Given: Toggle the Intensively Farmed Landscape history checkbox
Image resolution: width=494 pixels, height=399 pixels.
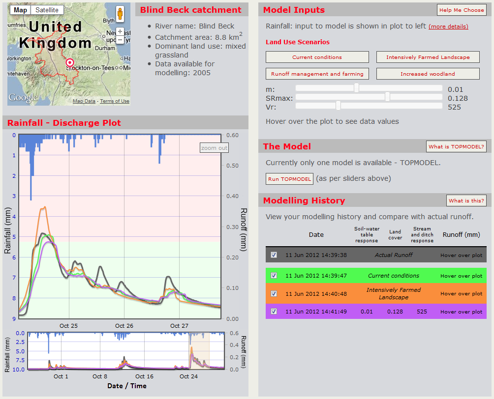Looking at the screenshot, I should point(274,293).
